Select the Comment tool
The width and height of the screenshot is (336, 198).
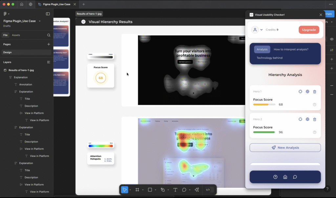point(184,190)
